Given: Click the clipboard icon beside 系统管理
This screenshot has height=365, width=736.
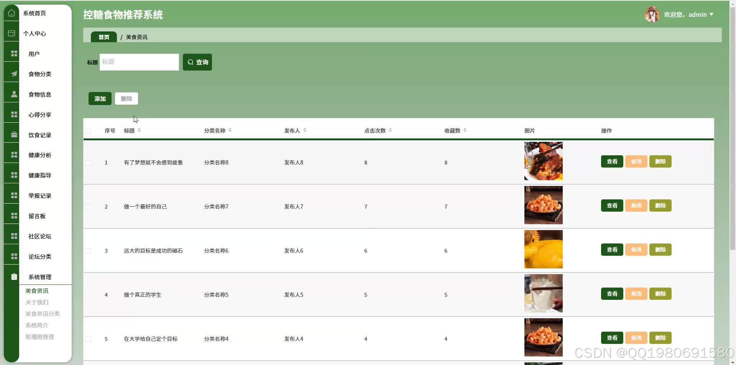Looking at the screenshot, I should (14, 277).
